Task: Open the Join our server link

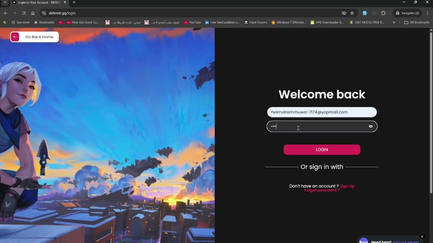Action: [x=406, y=242]
